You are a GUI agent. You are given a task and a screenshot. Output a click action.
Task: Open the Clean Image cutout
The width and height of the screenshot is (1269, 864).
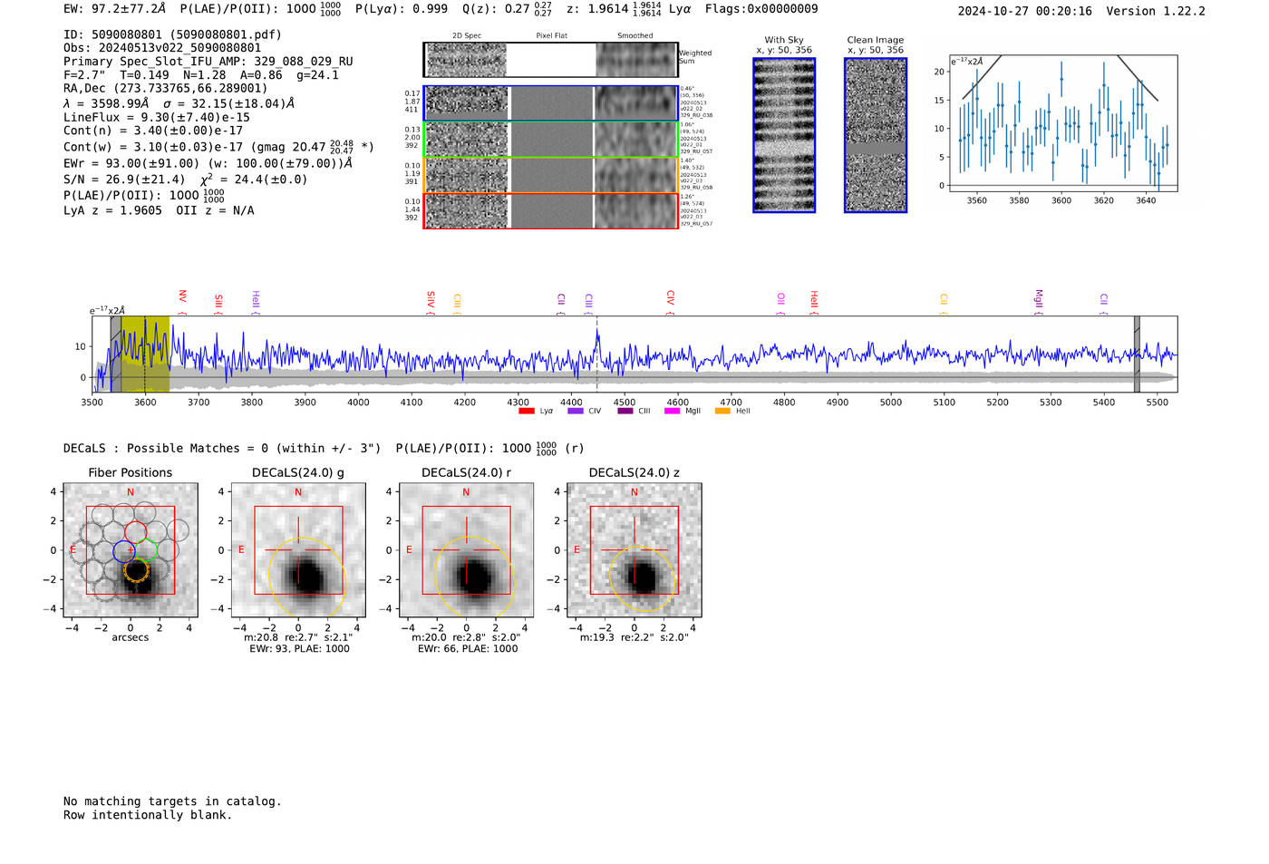(x=876, y=135)
